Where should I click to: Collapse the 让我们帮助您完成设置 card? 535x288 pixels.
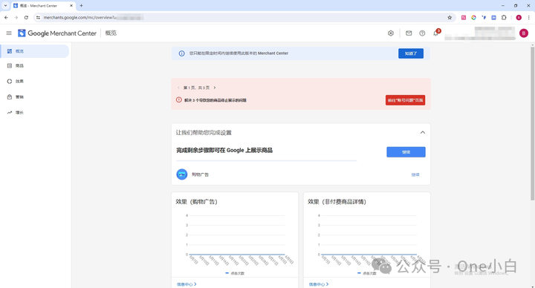422,132
